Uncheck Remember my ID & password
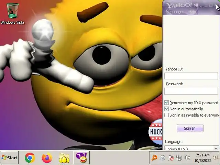The height and width of the screenshot is (165, 220). point(166,103)
